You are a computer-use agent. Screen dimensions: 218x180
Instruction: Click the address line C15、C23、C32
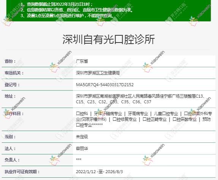[114, 102]
